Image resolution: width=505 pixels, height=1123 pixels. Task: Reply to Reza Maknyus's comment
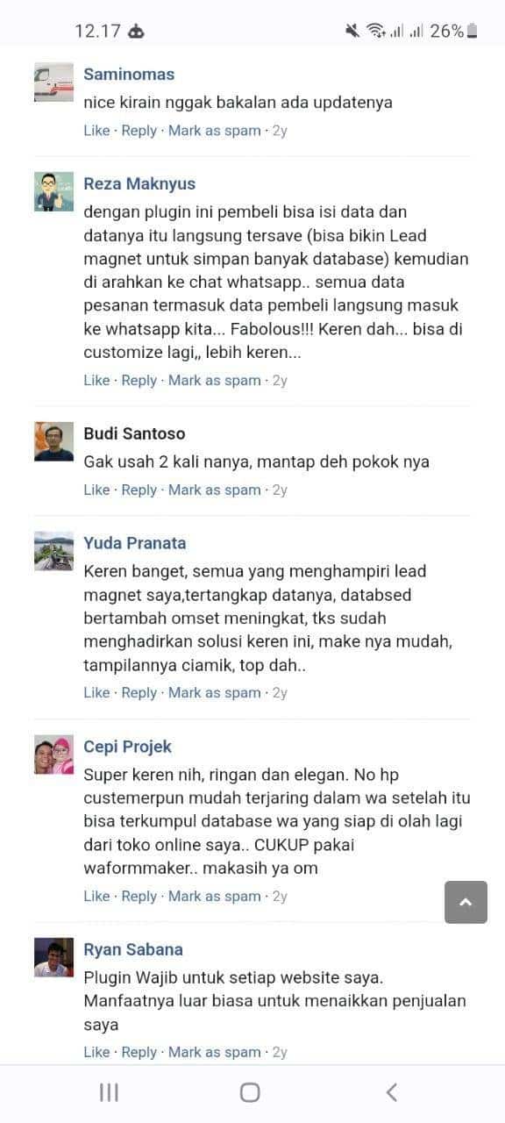(x=139, y=381)
